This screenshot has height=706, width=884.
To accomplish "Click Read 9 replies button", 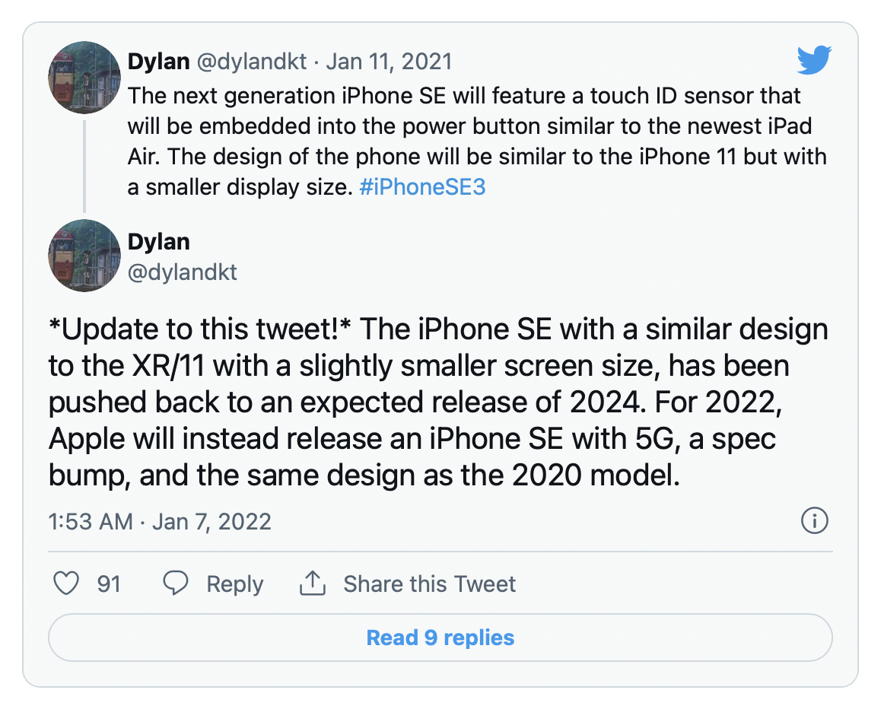I will [x=440, y=638].
